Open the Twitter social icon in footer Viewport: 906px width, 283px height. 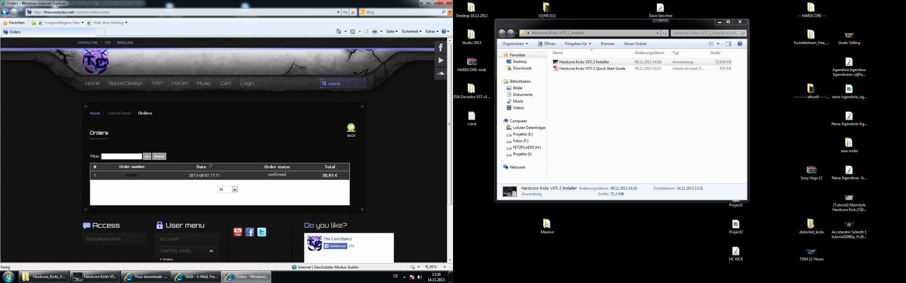[x=262, y=232]
